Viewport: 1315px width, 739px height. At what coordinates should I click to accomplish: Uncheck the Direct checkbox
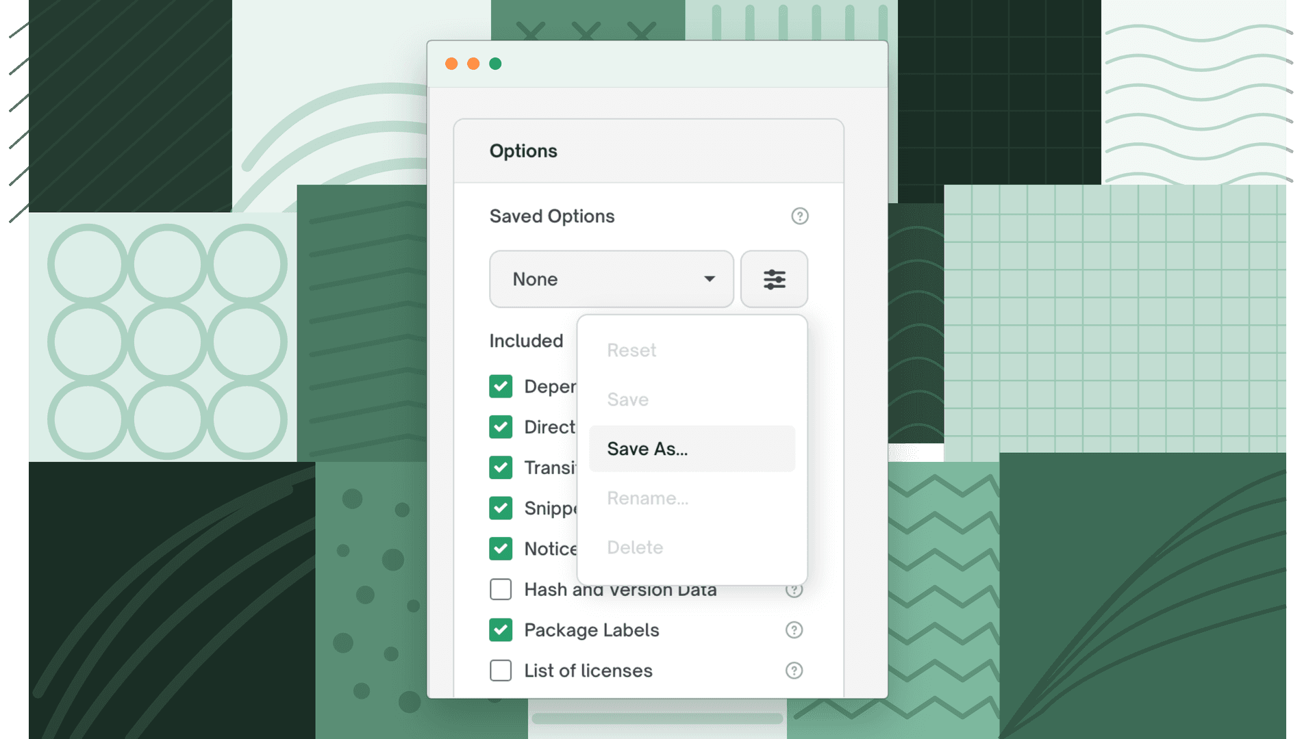[x=501, y=427]
